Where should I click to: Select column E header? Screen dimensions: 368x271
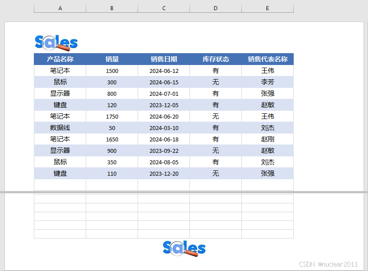tap(268, 8)
